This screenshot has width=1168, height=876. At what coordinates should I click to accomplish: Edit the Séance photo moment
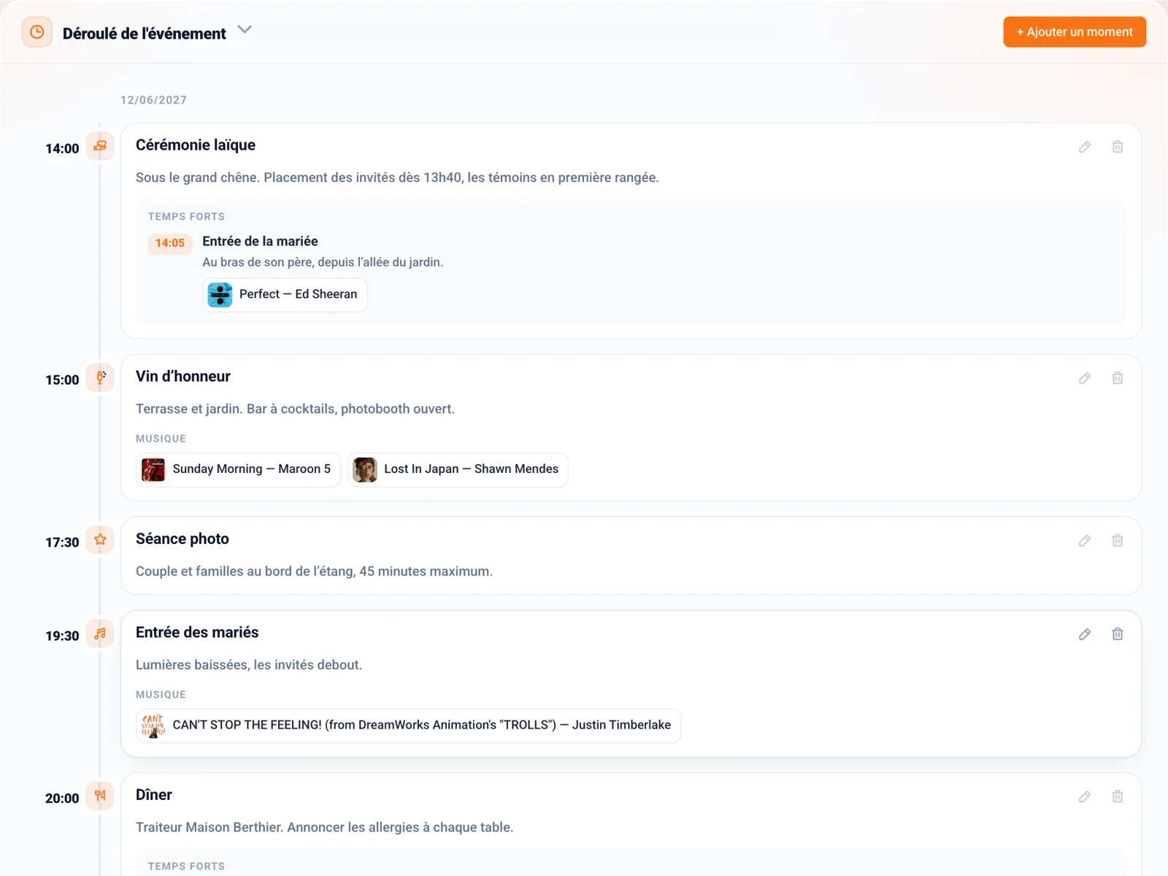click(1085, 541)
